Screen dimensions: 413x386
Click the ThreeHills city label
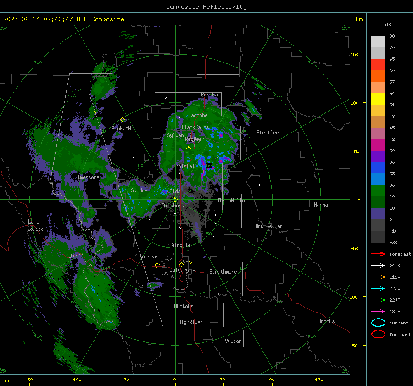click(x=231, y=201)
